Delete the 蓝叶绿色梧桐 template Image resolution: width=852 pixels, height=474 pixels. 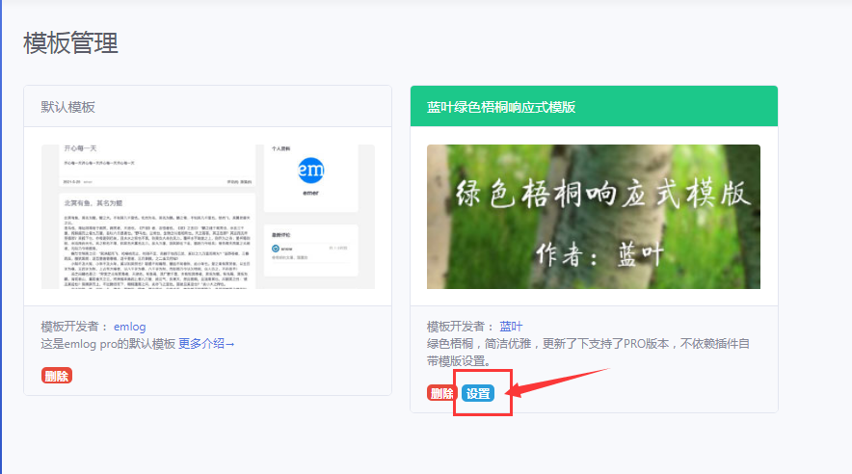(x=440, y=393)
